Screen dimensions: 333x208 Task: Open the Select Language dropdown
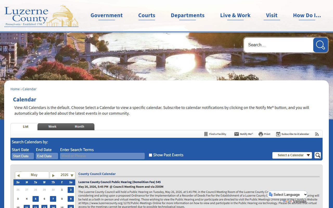point(288,194)
